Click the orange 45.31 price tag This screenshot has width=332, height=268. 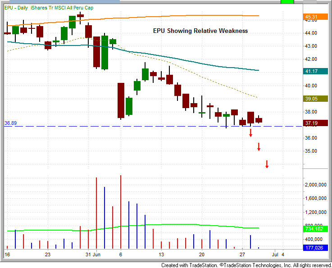click(315, 17)
